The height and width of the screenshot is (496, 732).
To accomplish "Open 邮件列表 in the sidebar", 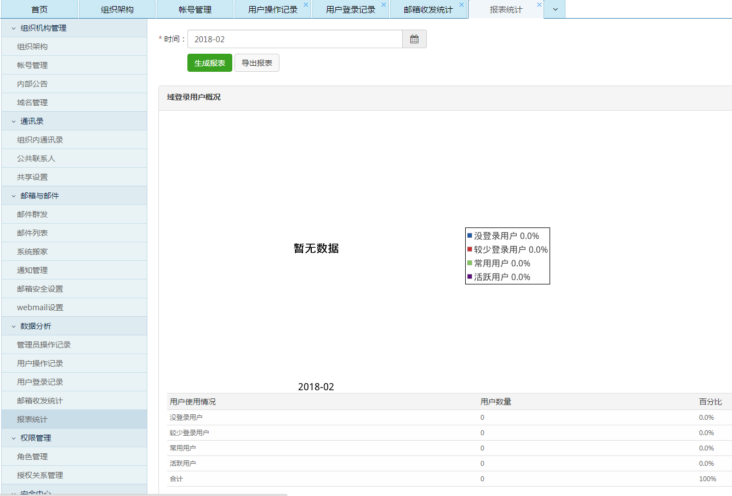I will (x=74, y=233).
